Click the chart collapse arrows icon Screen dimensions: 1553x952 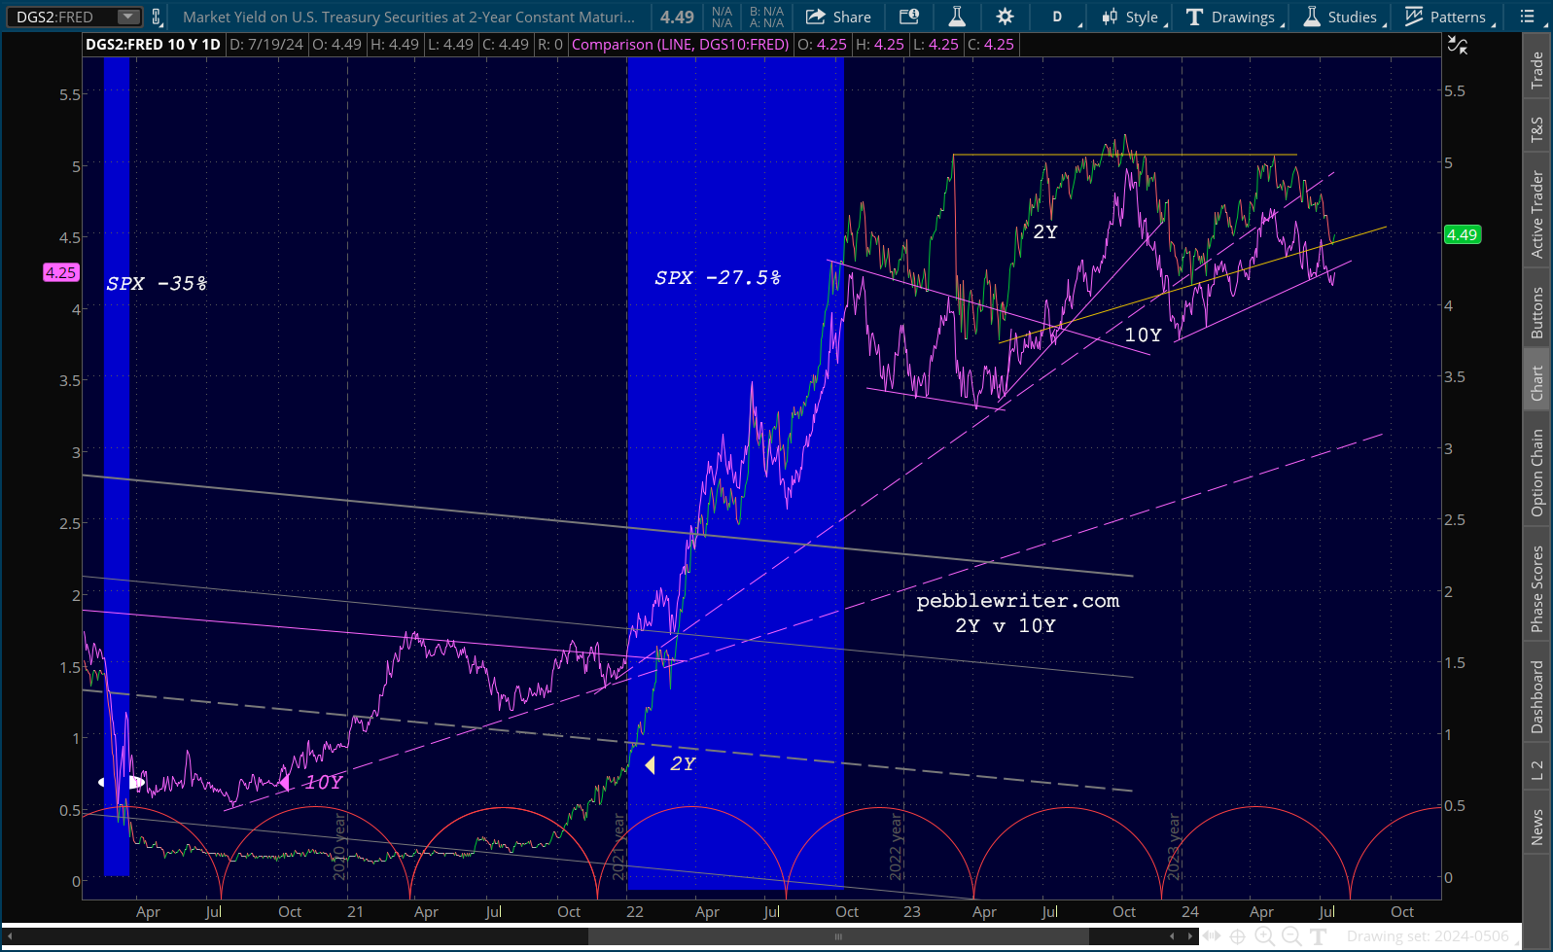(x=1458, y=45)
